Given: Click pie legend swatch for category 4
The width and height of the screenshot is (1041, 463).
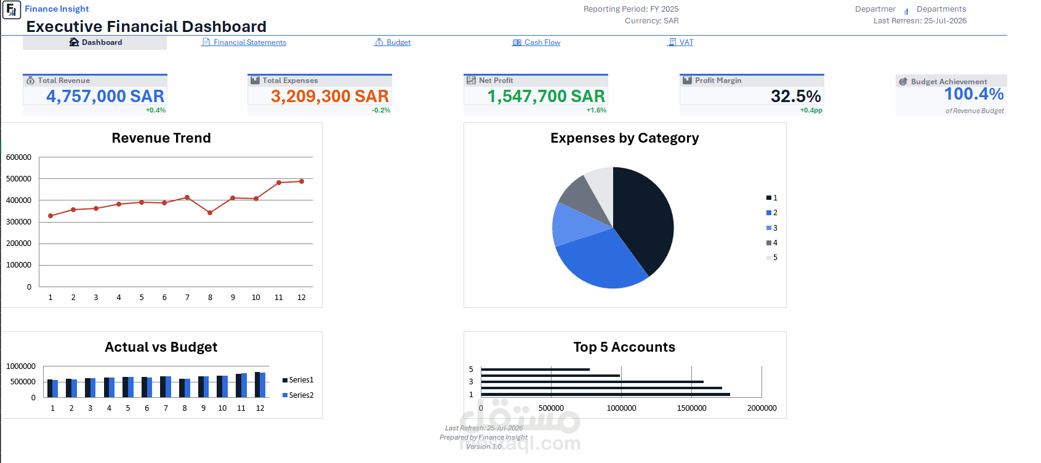Looking at the screenshot, I should (769, 243).
